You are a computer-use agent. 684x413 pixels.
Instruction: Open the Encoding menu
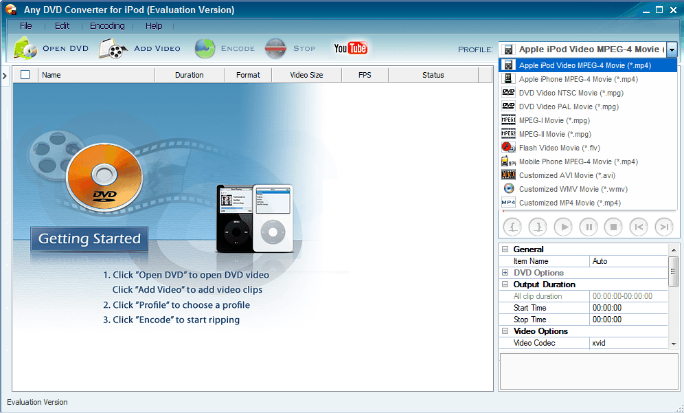[107, 25]
